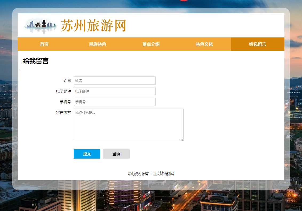Click inside the 留言内容 message textarea
The height and width of the screenshot is (211, 302).
[x=128, y=125]
